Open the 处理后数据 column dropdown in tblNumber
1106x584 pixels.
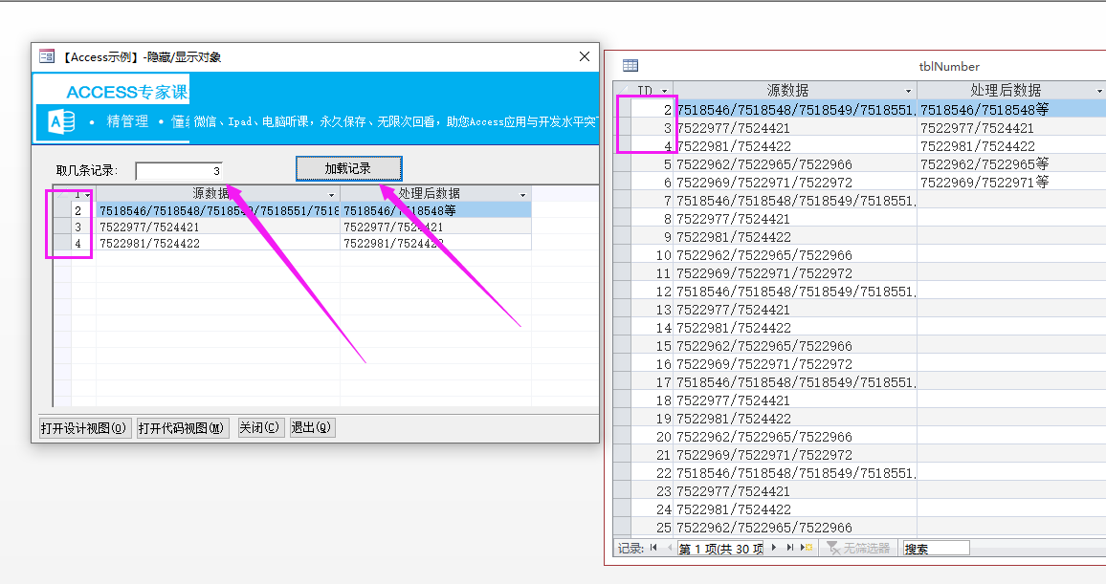click(1099, 91)
